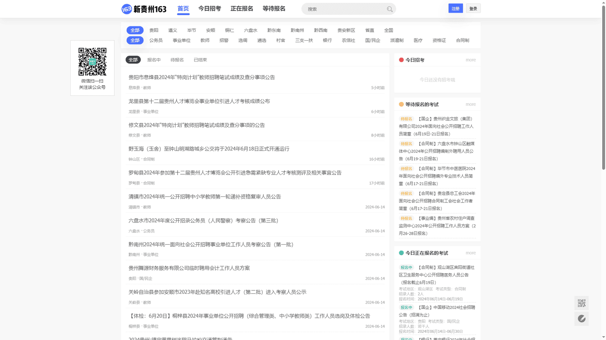Filter by region 贵阳
Image resolution: width=606 pixels, height=340 pixels.
tap(154, 30)
